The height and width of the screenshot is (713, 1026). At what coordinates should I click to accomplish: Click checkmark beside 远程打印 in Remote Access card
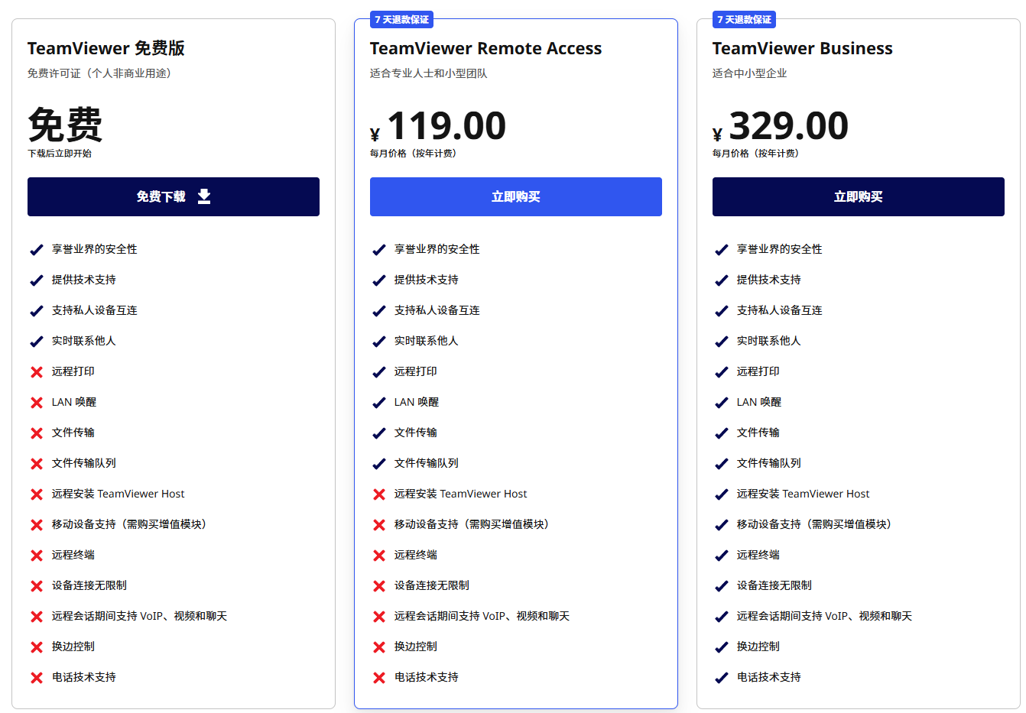pyautogui.click(x=378, y=372)
